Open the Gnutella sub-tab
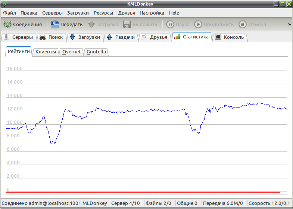This screenshot has height=209, width=293. point(96,52)
